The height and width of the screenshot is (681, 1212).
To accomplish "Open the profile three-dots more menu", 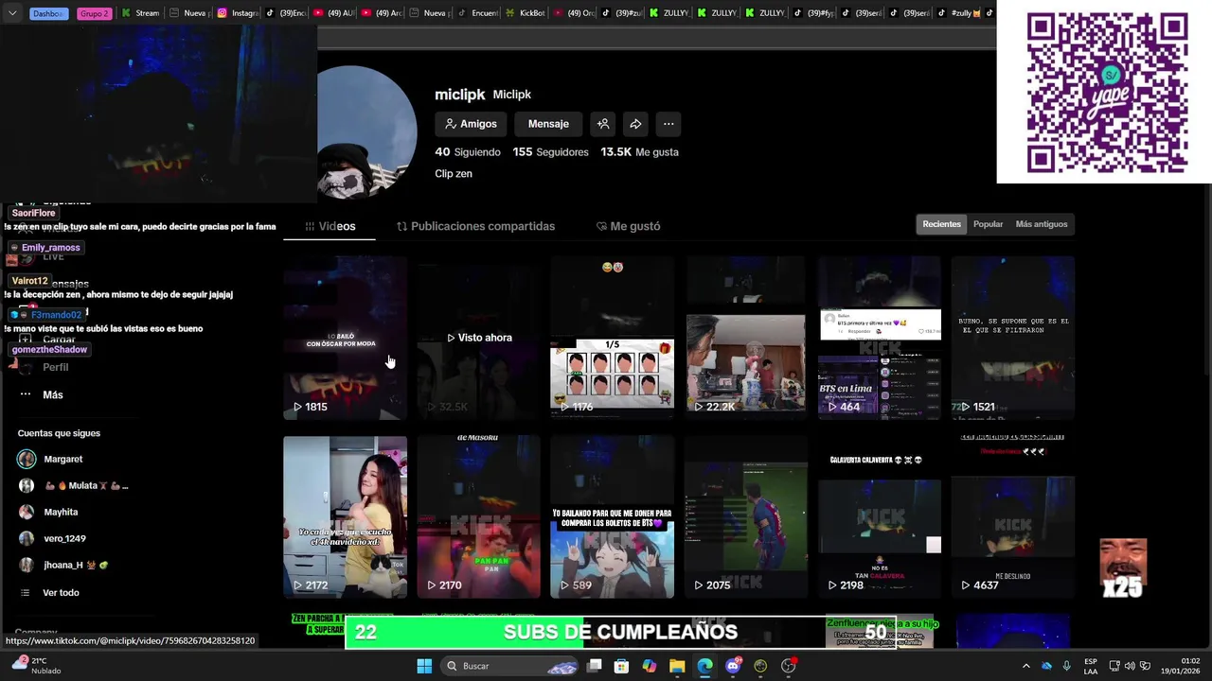I will 668,124.
